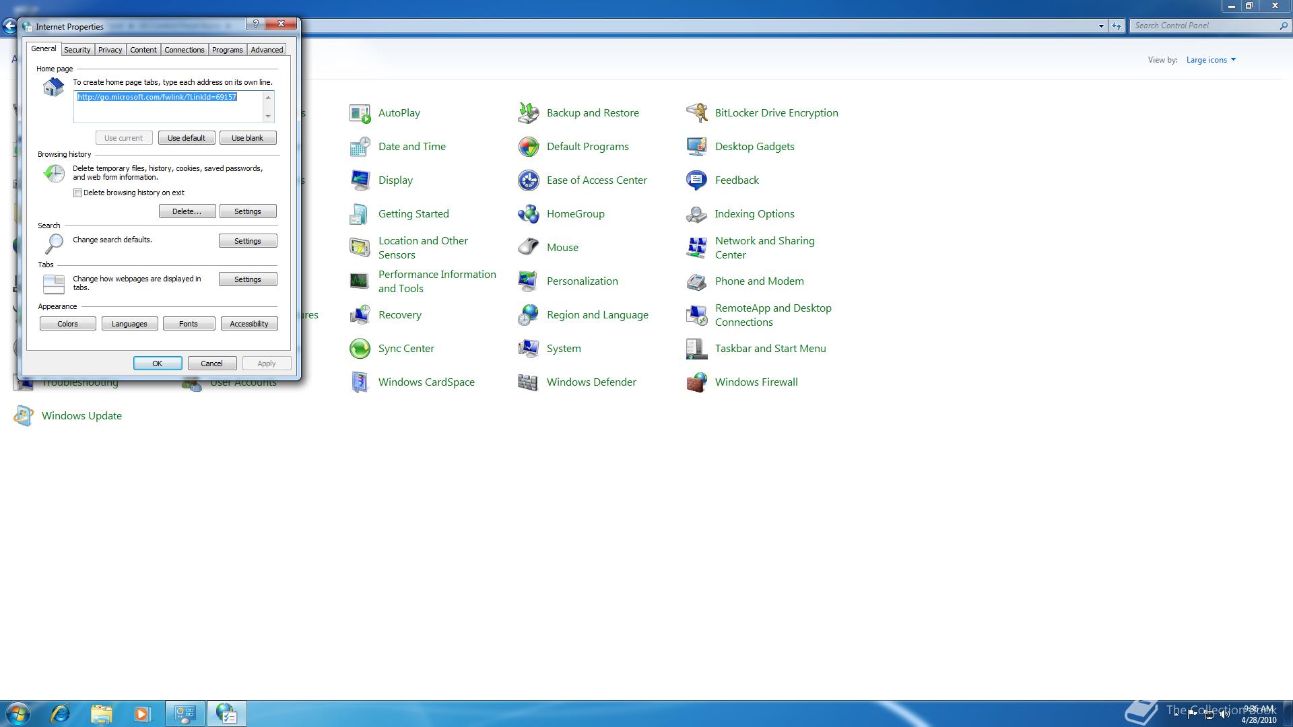Open Tabs Settings button
The height and width of the screenshot is (727, 1293).
tap(248, 279)
